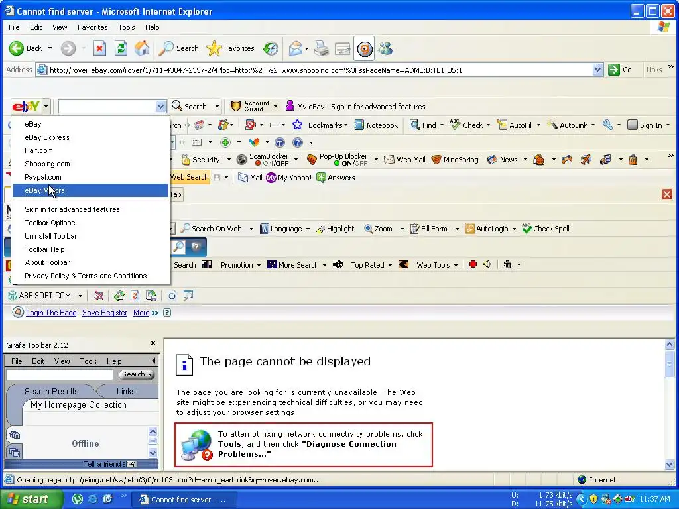
Task: Click the Check Spell button
Action: click(x=546, y=229)
